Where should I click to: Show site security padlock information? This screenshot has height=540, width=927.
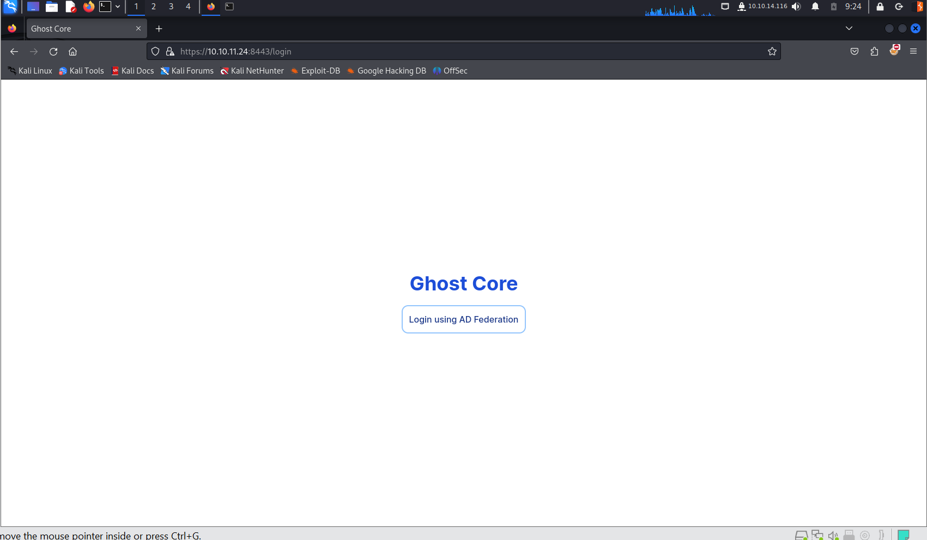tap(170, 51)
